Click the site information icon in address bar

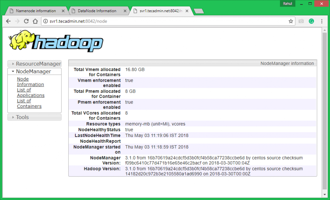(x=45, y=21)
